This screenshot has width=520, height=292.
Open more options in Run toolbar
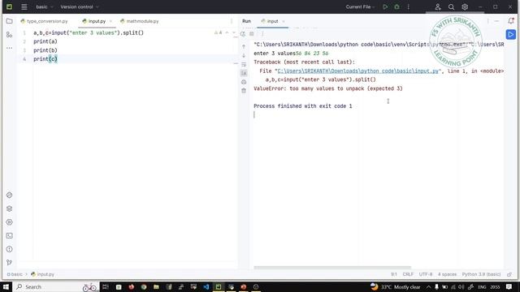tap(262, 34)
